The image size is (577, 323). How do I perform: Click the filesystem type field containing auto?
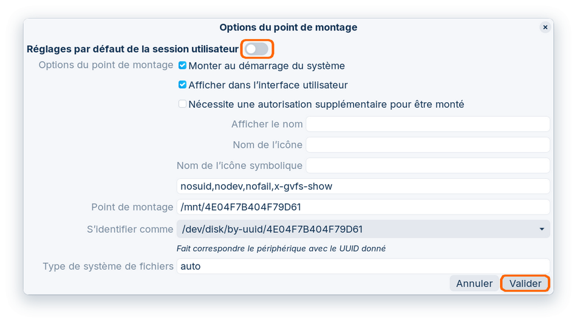click(x=363, y=266)
